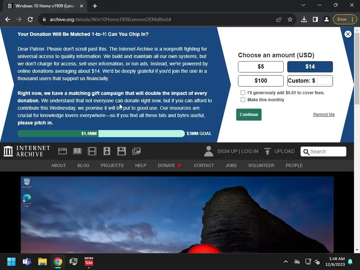Screen dimensions: 360x270
Task: Open the tab search chevron in title bar
Action: pos(303,5)
